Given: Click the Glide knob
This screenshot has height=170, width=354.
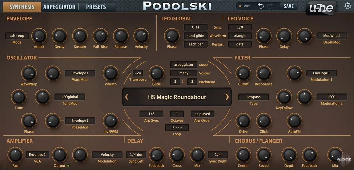Looking at the screenshot, I should pyautogui.click(x=156, y=73).
